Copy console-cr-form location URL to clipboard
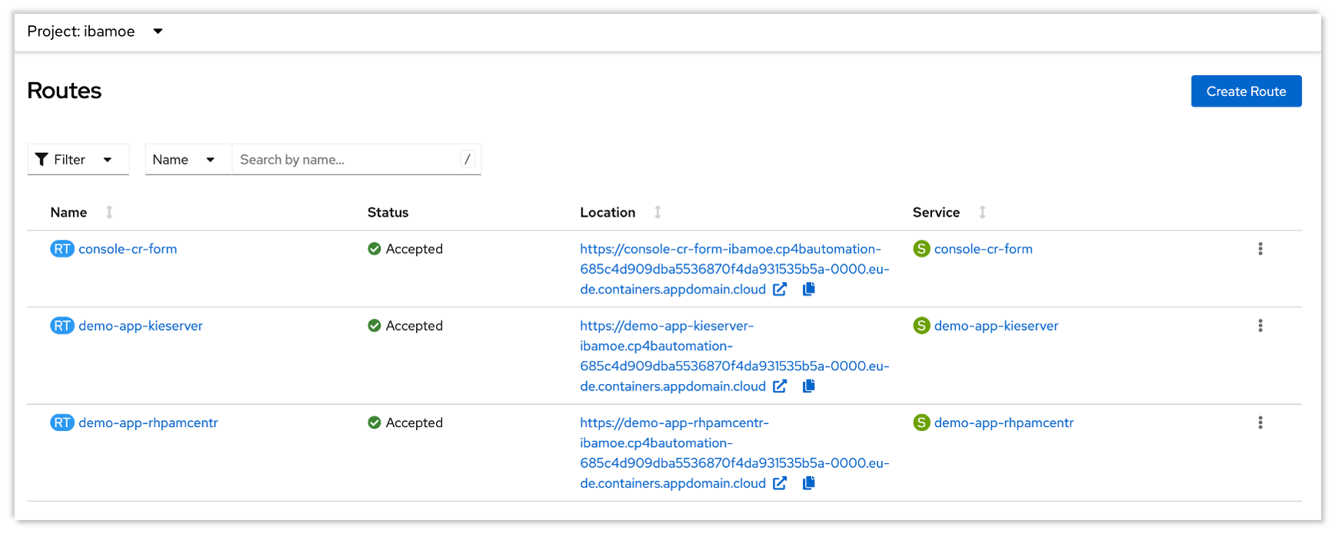The image size is (1335, 533). [x=808, y=290]
